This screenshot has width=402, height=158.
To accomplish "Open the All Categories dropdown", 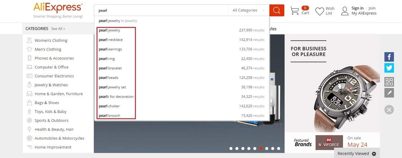I will pyautogui.click(x=249, y=10).
